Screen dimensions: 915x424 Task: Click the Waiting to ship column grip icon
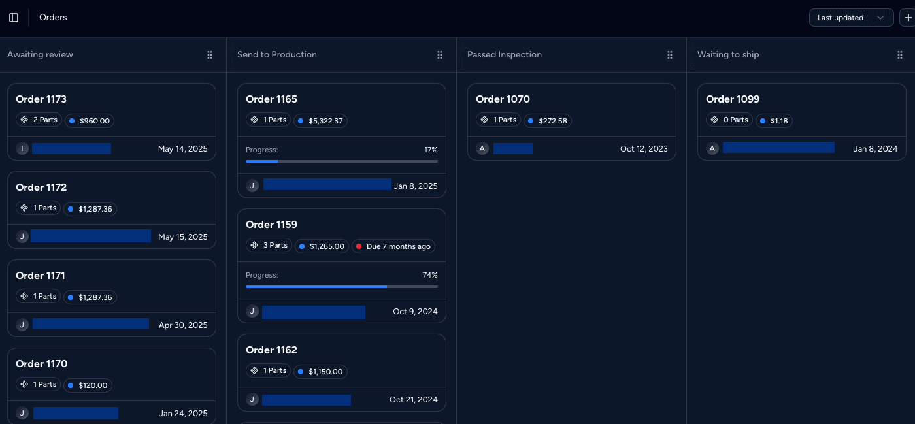click(x=900, y=54)
